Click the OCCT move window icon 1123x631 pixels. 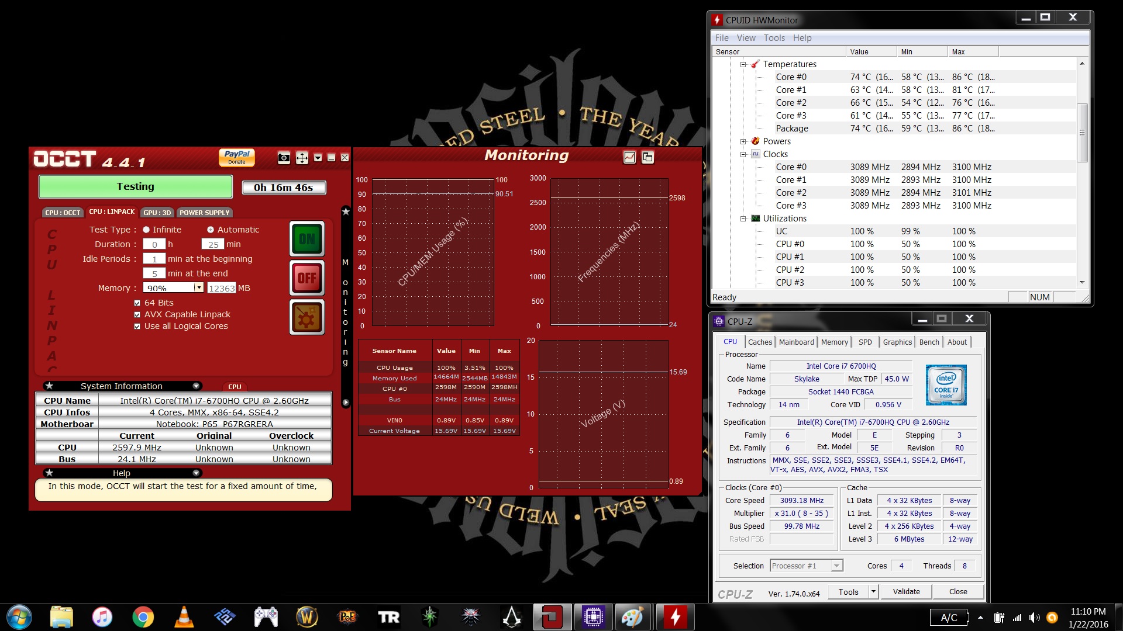pyautogui.click(x=302, y=158)
